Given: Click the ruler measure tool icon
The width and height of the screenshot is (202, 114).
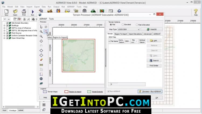Looking at the screenshot, I should pos(41,65).
